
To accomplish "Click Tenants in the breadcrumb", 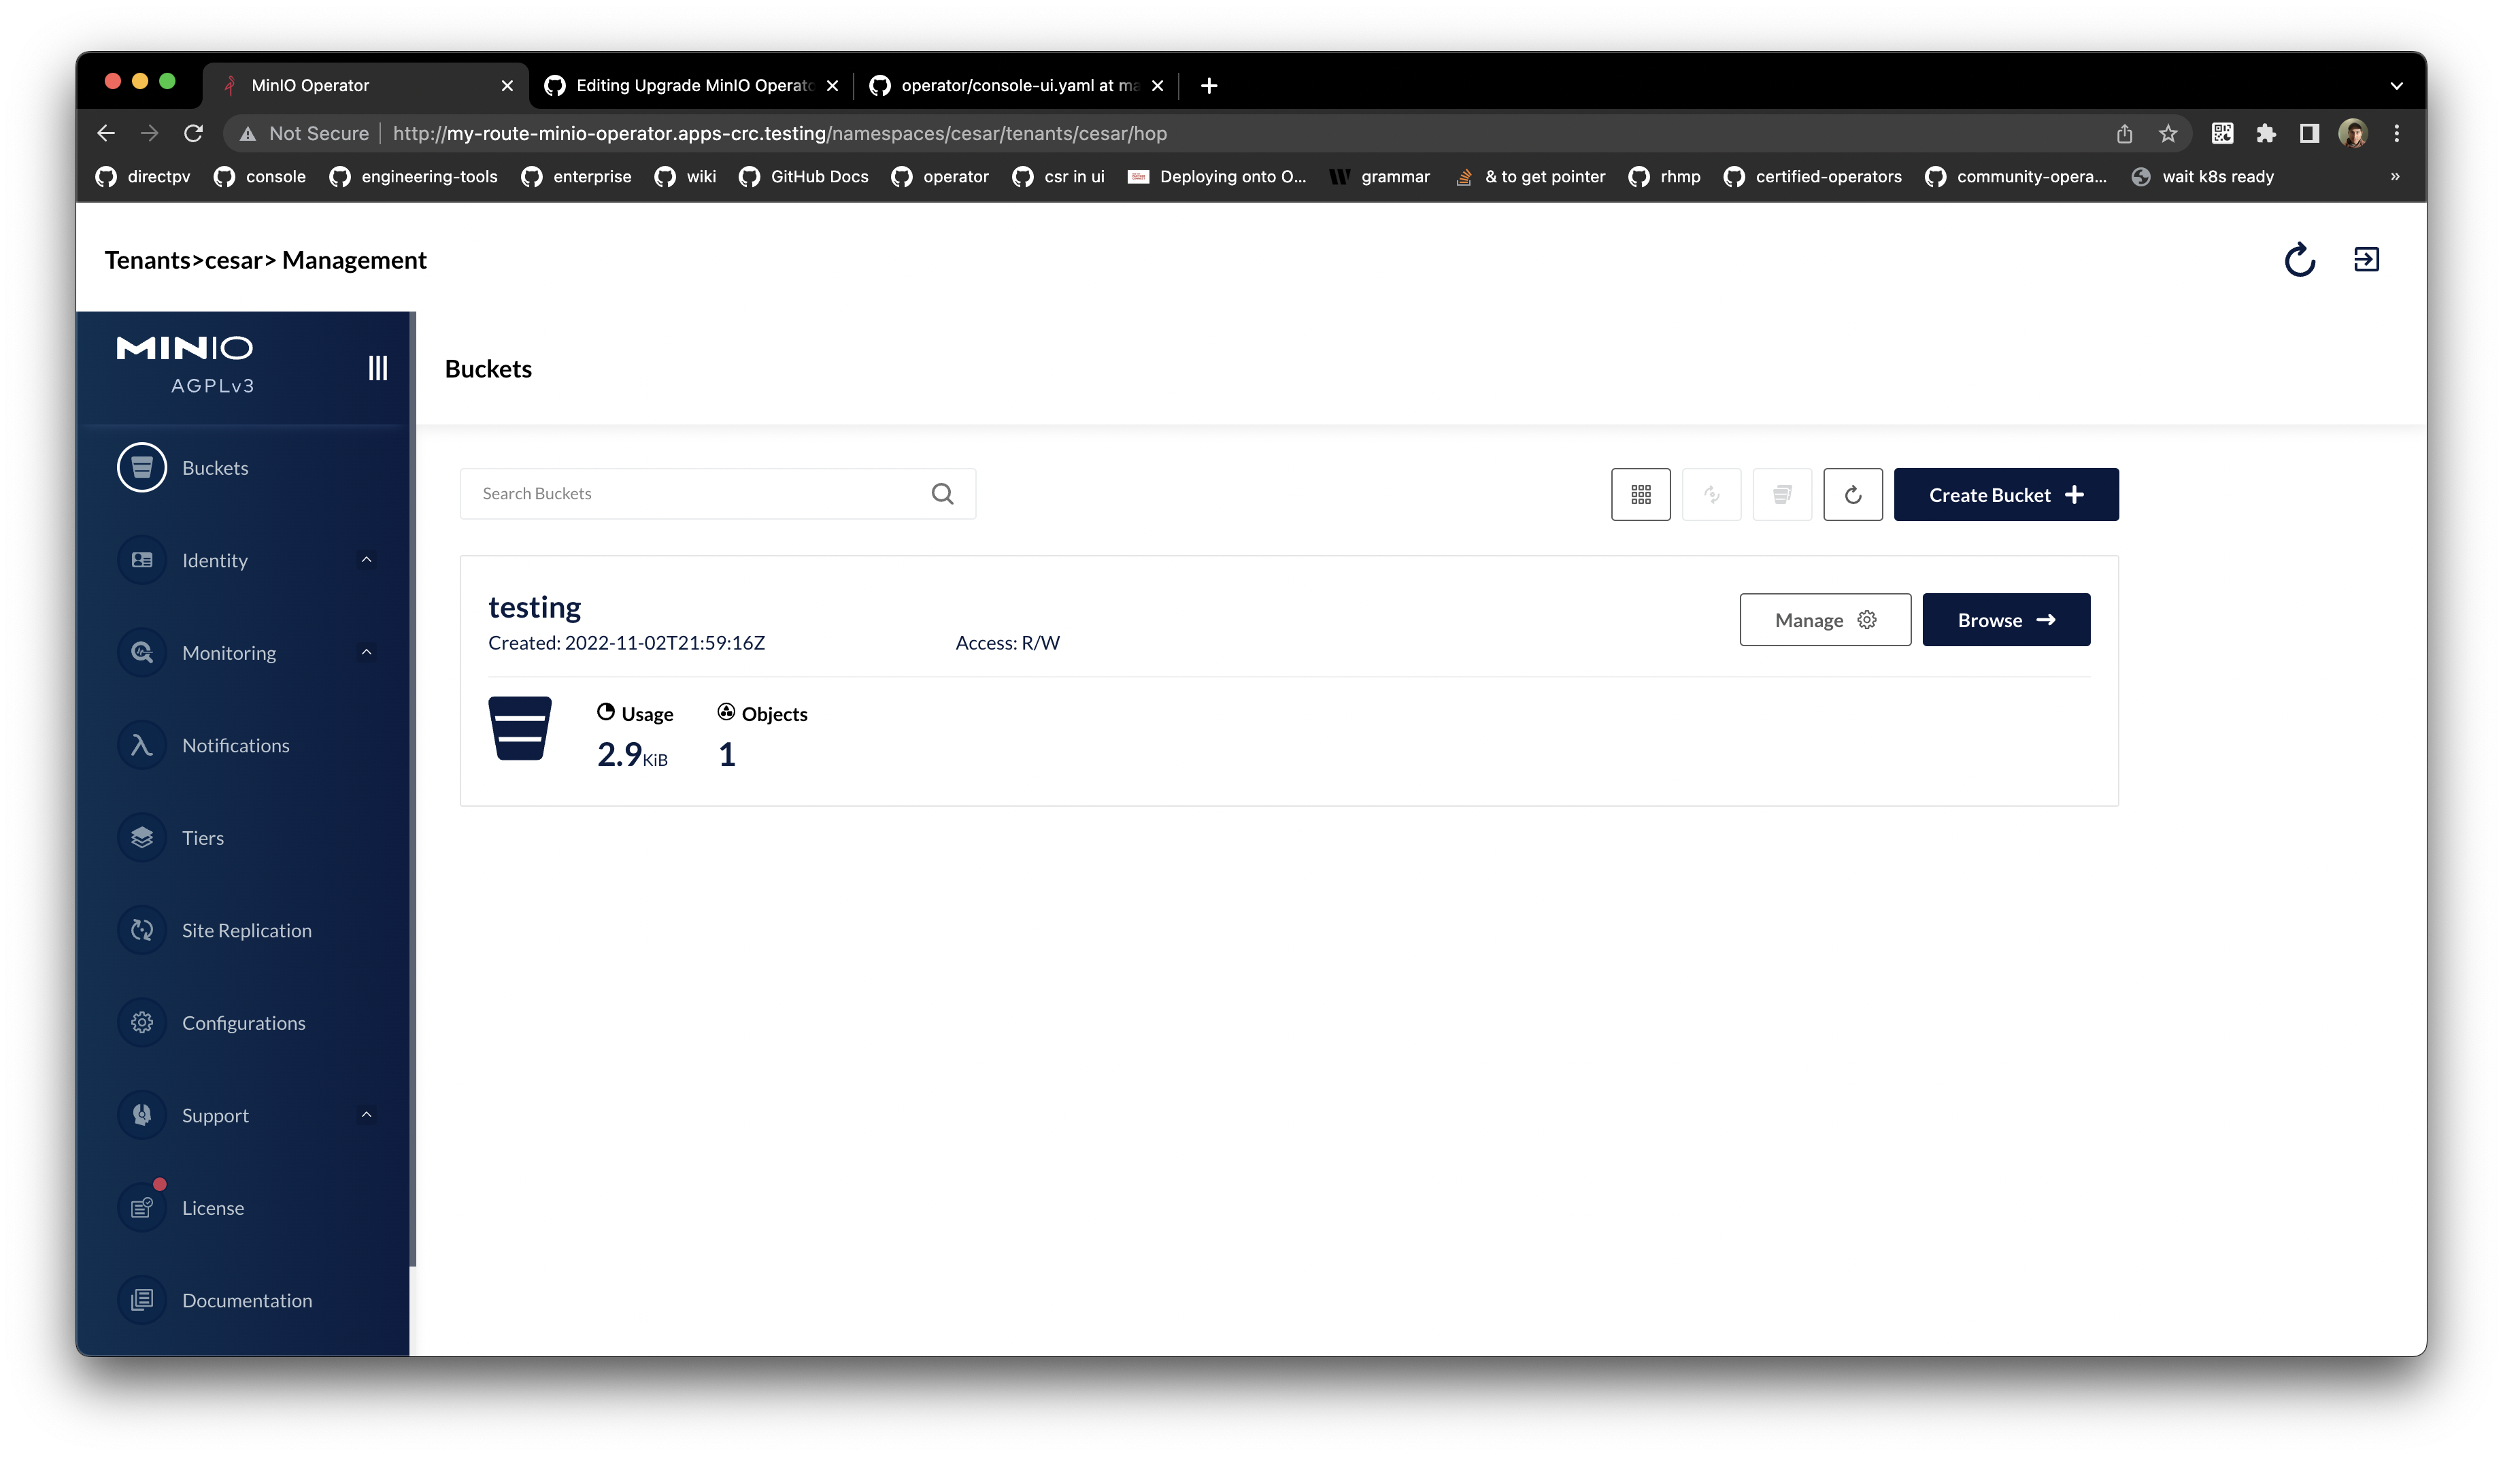I will [147, 261].
